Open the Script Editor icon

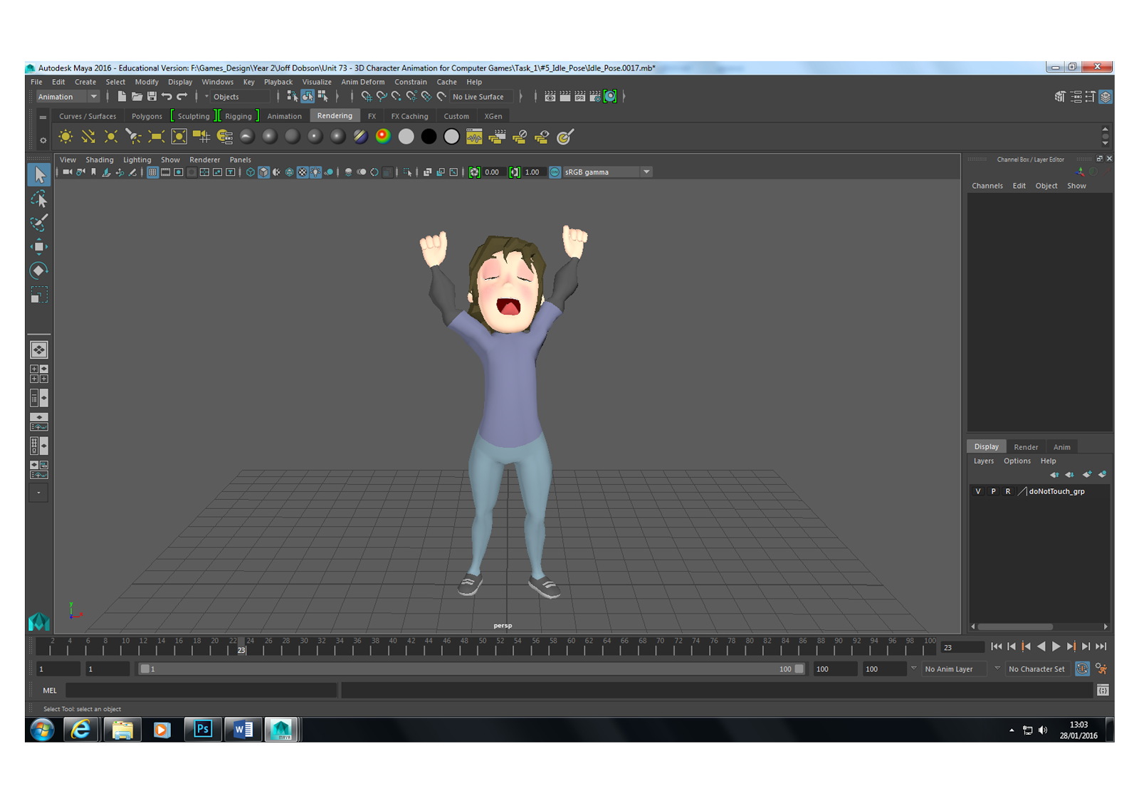(x=1103, y=691)
